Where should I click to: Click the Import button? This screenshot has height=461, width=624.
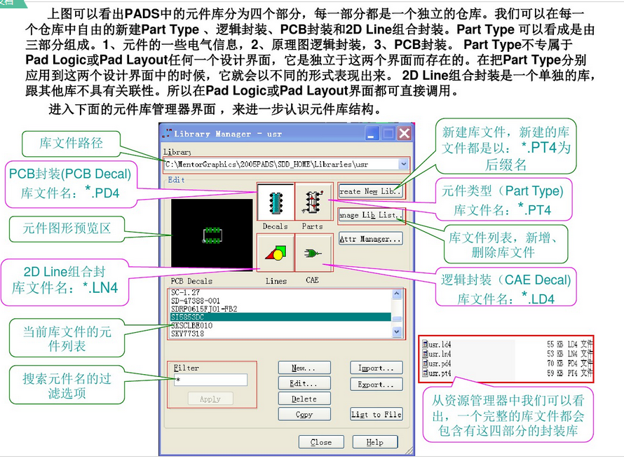[x=376, y=368]
